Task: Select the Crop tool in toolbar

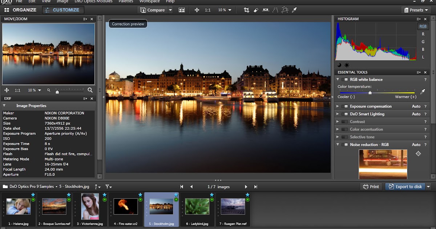Action: click(x=246, y=10)
